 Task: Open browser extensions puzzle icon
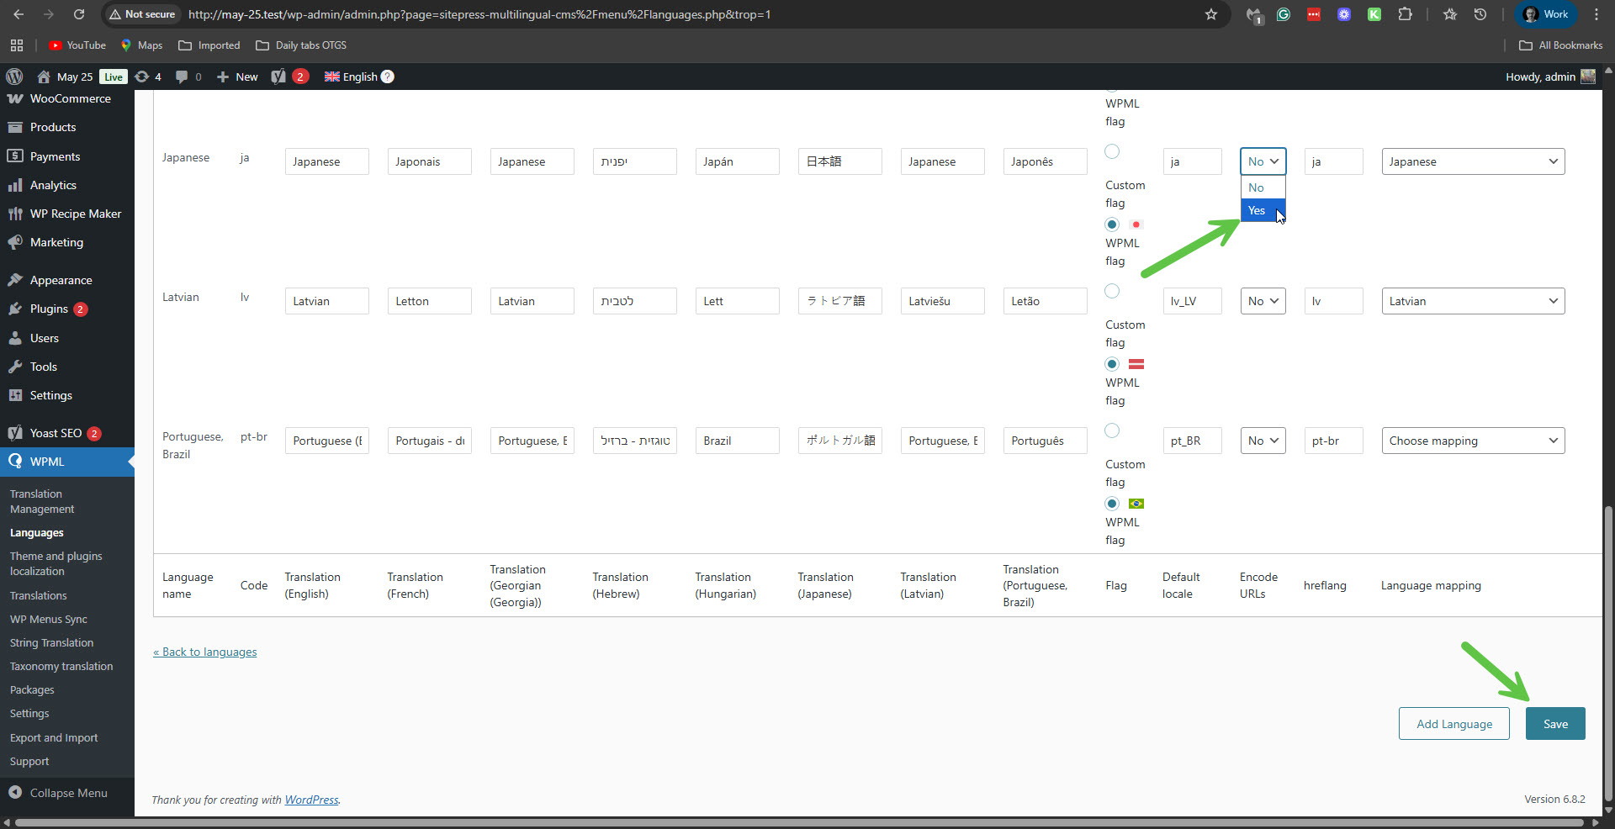(x=1405, y=14)
